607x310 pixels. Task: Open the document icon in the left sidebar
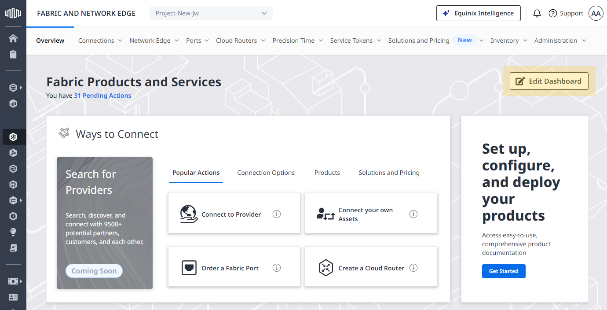13,248
